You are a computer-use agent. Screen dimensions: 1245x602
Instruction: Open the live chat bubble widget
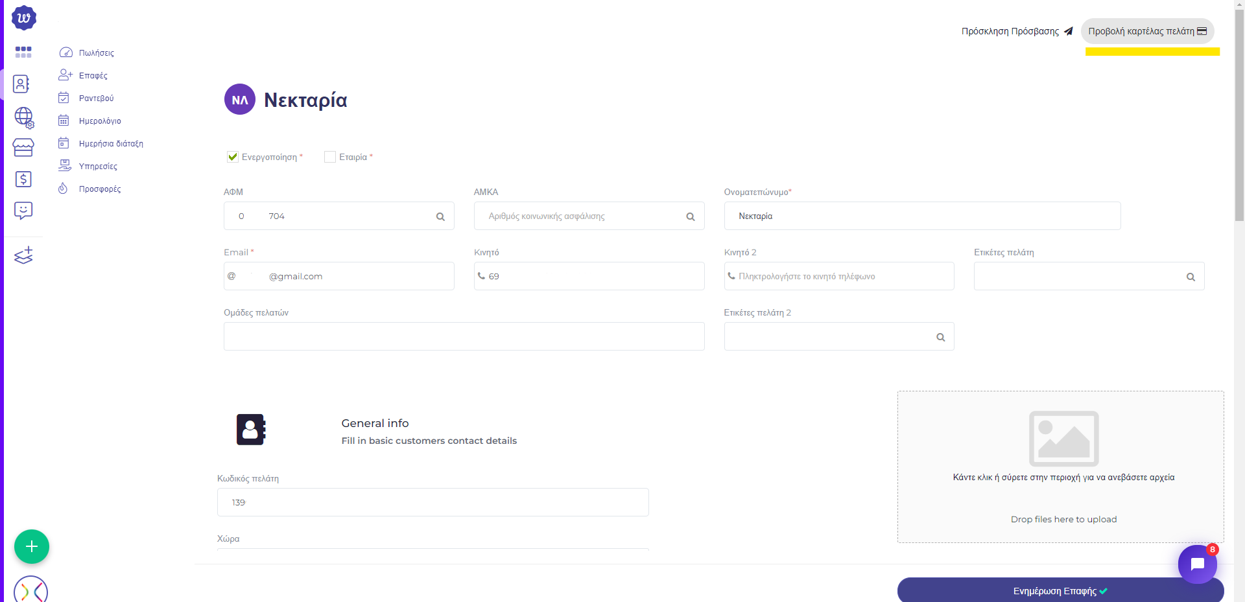tap(1197, 564)
